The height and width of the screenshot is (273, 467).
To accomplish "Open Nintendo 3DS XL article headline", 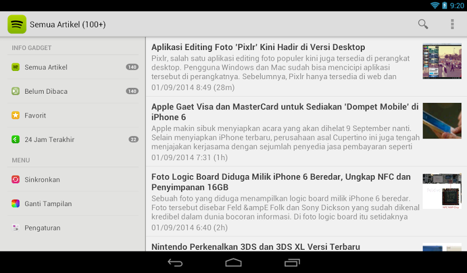I will [x=256, y=247].
